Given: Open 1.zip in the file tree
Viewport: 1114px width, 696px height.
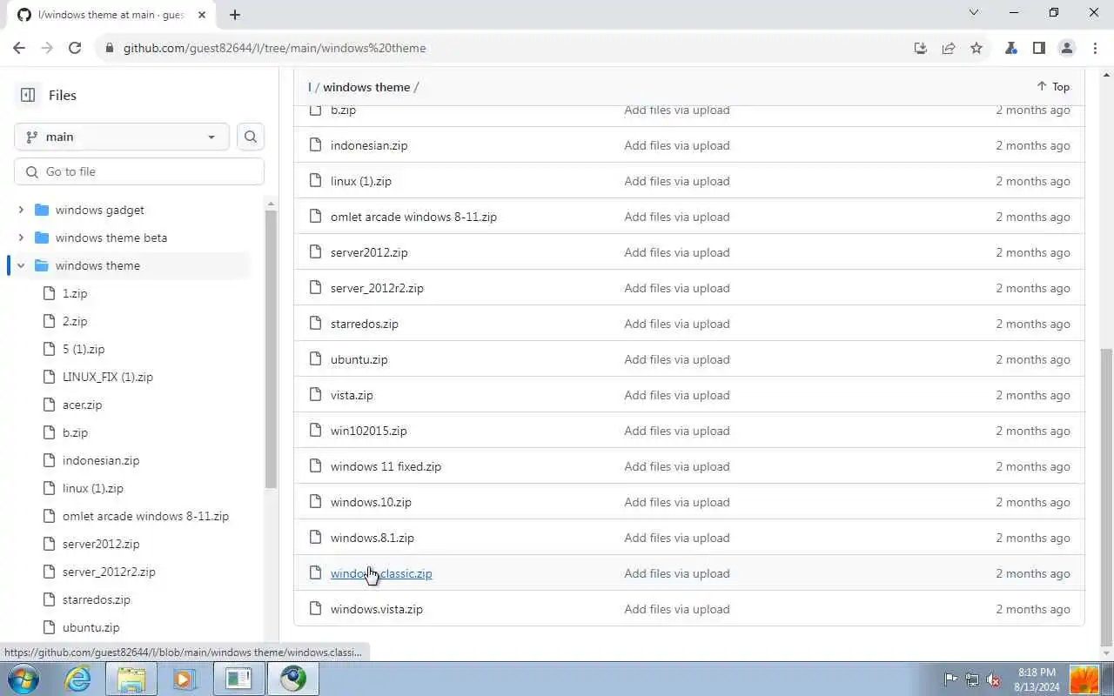Looking at the screenshot, I should point(75,293).
